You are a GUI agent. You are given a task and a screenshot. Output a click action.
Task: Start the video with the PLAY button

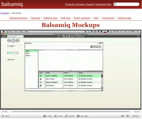[x=6, y=116]
